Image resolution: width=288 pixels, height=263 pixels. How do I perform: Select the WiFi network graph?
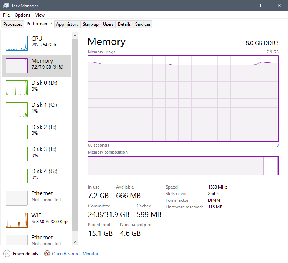[x=17, y=220]
